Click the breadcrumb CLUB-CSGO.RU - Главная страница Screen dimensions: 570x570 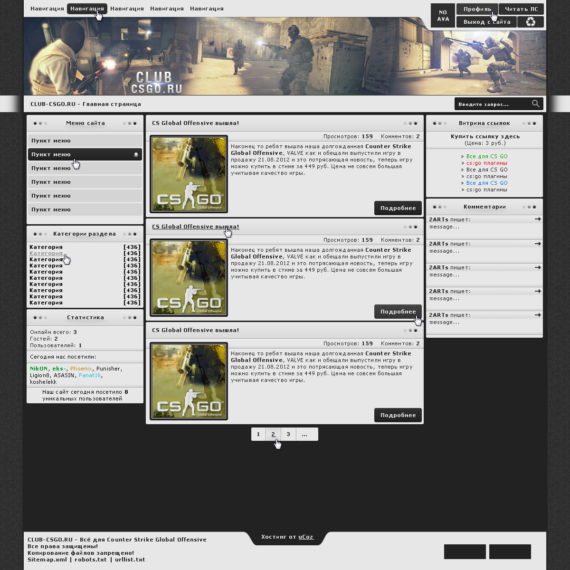[x=85, y=104]
